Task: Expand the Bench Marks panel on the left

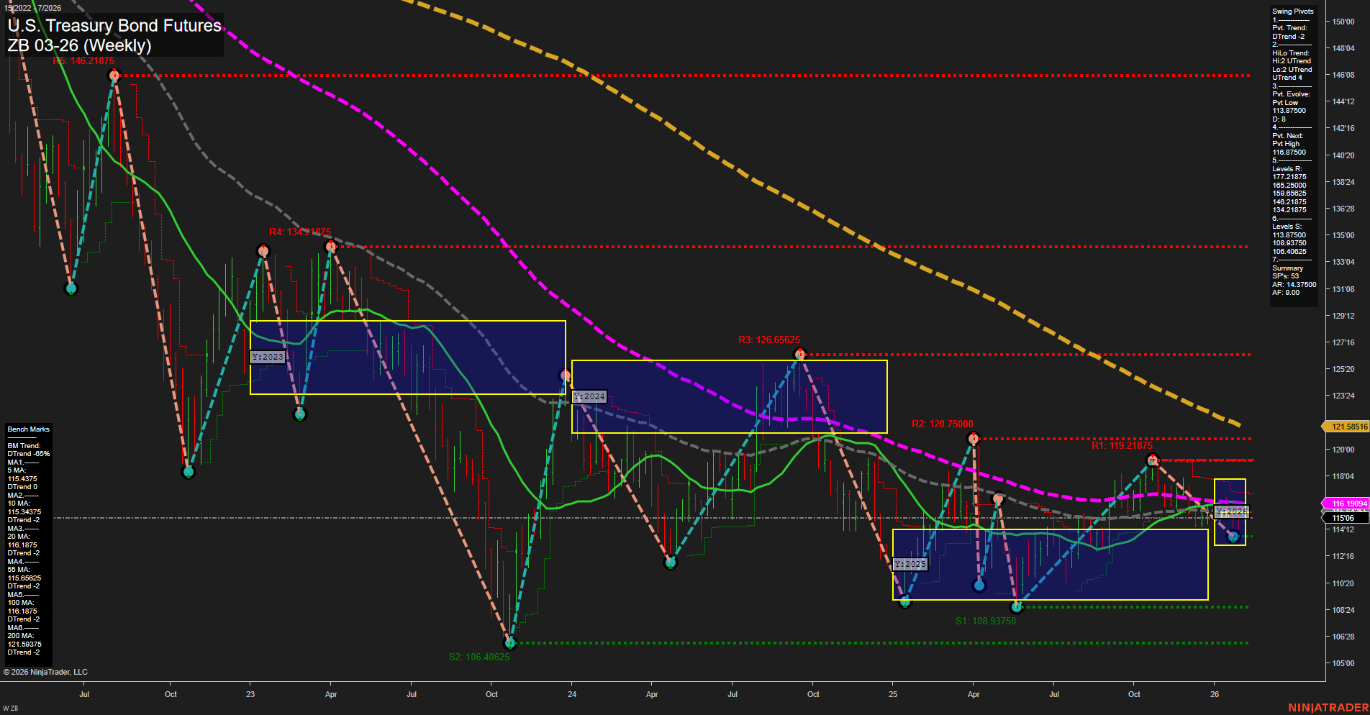Action: 27,429
